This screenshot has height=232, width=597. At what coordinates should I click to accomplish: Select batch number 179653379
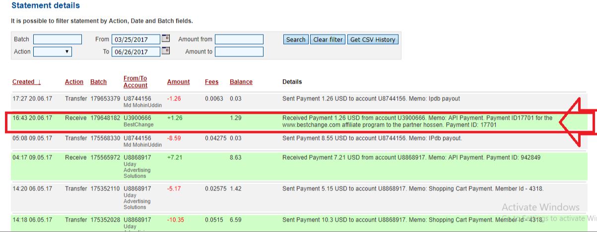coord(105,98)
